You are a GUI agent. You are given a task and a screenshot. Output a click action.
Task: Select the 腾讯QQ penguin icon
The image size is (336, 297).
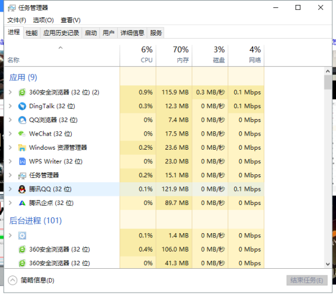tap(22, 189)
